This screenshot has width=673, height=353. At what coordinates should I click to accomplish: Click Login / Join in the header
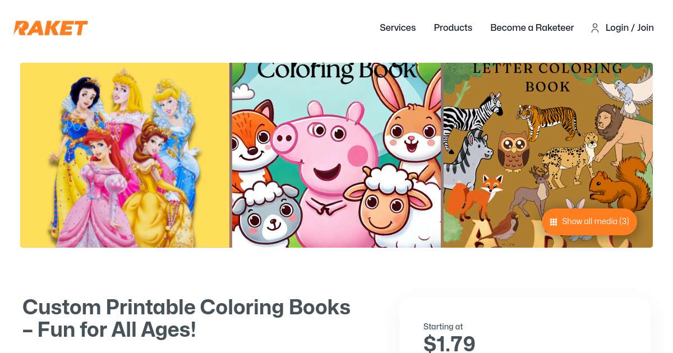click(629, 28)
